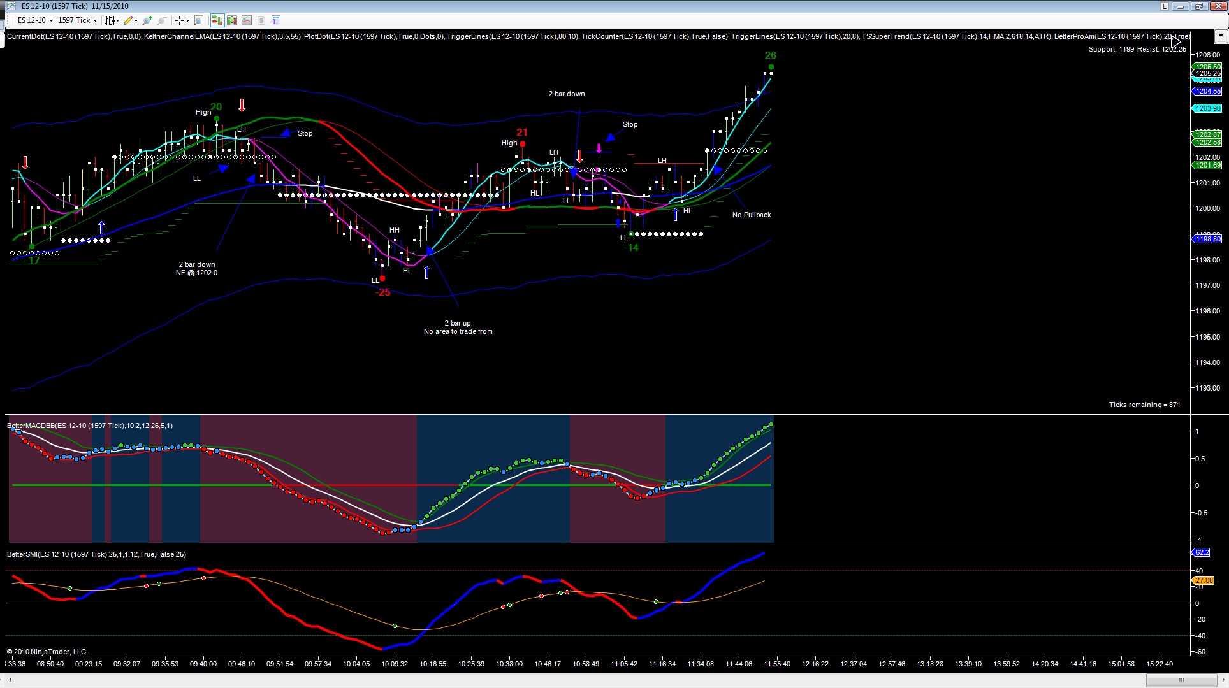Open the ES 12-10 instrument dropdown
Screen dimensions: 1229x688
click(x=35, y=20)
